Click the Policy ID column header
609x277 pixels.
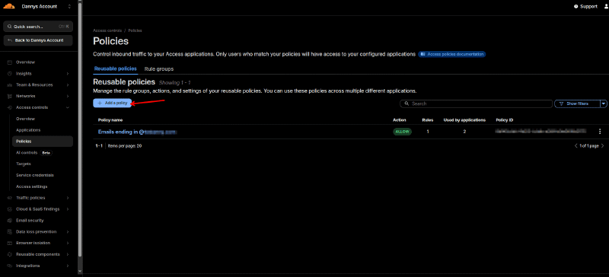pyautogui.click(x=505, y=120)
